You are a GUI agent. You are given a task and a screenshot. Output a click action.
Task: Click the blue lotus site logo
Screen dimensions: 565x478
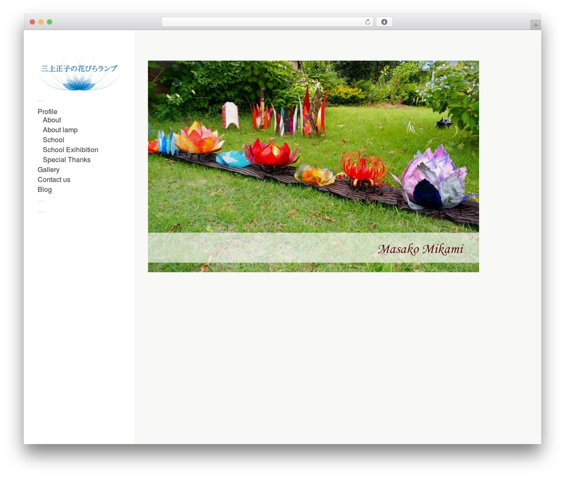tap(79, 71)
